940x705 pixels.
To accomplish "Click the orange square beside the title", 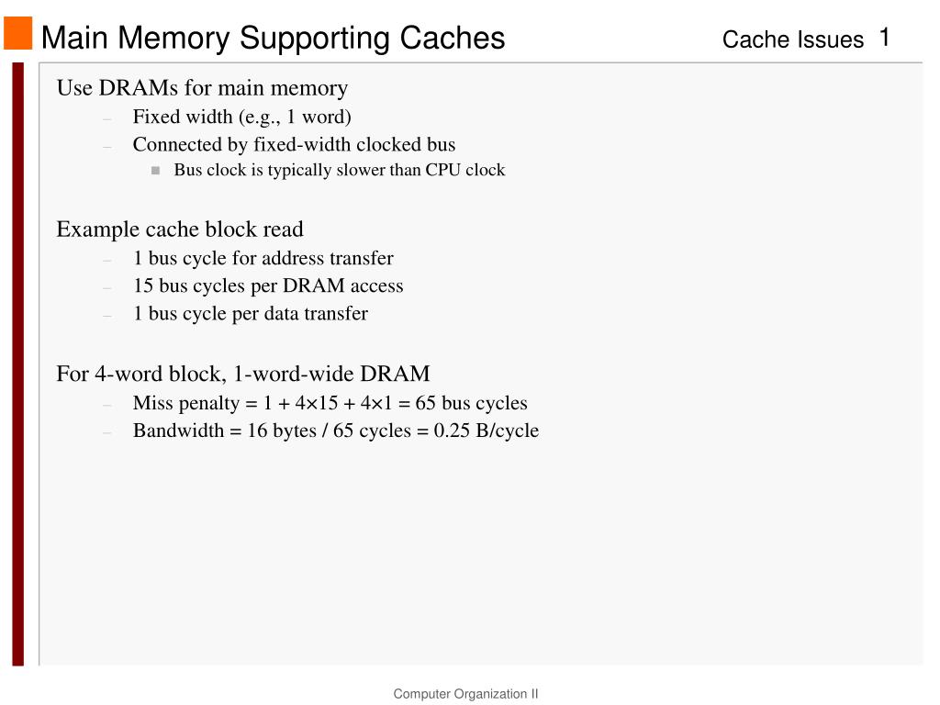I will [18, 33].
